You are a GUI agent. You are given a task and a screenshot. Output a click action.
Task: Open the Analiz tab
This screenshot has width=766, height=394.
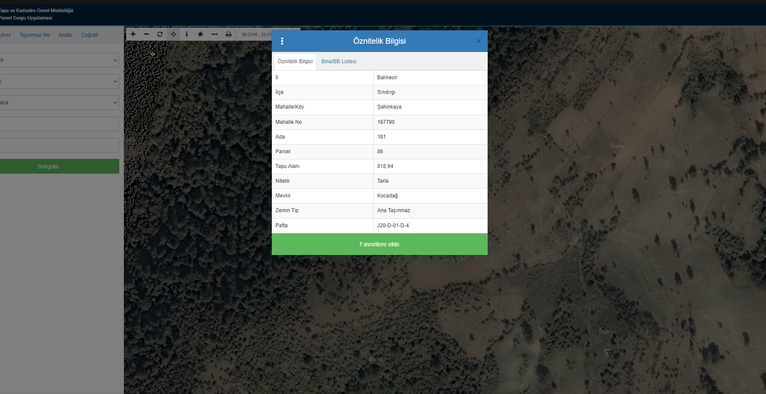click(65, 35)
